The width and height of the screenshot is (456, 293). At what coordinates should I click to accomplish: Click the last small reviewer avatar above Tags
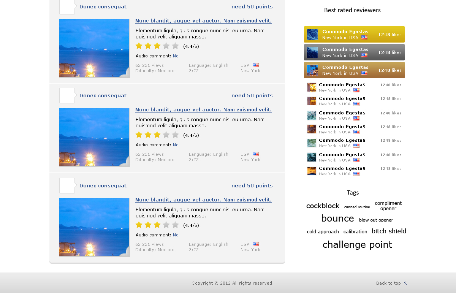(312, 171)
